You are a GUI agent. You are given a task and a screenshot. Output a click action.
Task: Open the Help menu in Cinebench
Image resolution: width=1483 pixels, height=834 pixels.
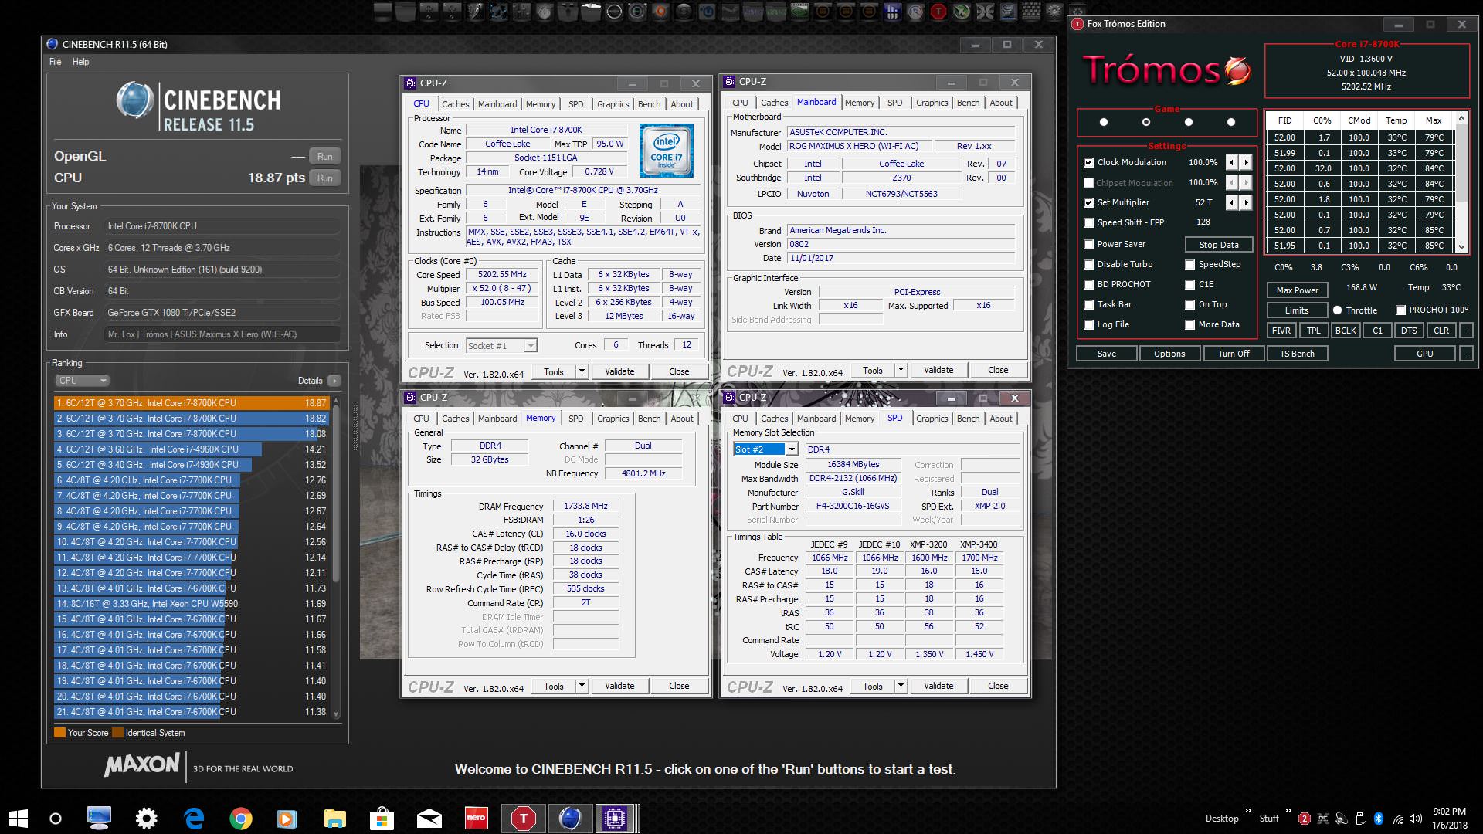tap(80, 62)
